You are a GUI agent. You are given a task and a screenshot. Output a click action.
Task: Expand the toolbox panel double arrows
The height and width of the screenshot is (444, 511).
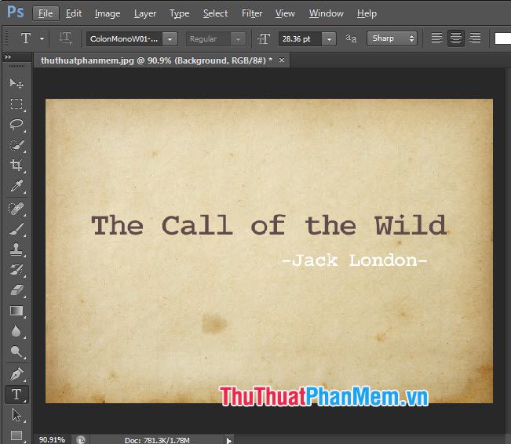pyautogui.click(x=8, y=57)
